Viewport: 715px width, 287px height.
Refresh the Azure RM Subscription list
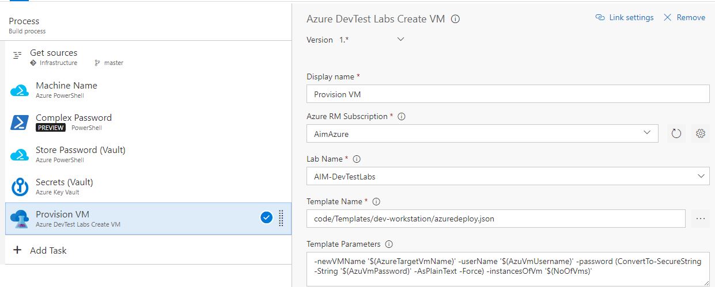click(676, 133)
